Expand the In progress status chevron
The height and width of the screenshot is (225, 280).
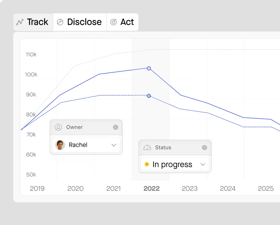tap(203, 165)
